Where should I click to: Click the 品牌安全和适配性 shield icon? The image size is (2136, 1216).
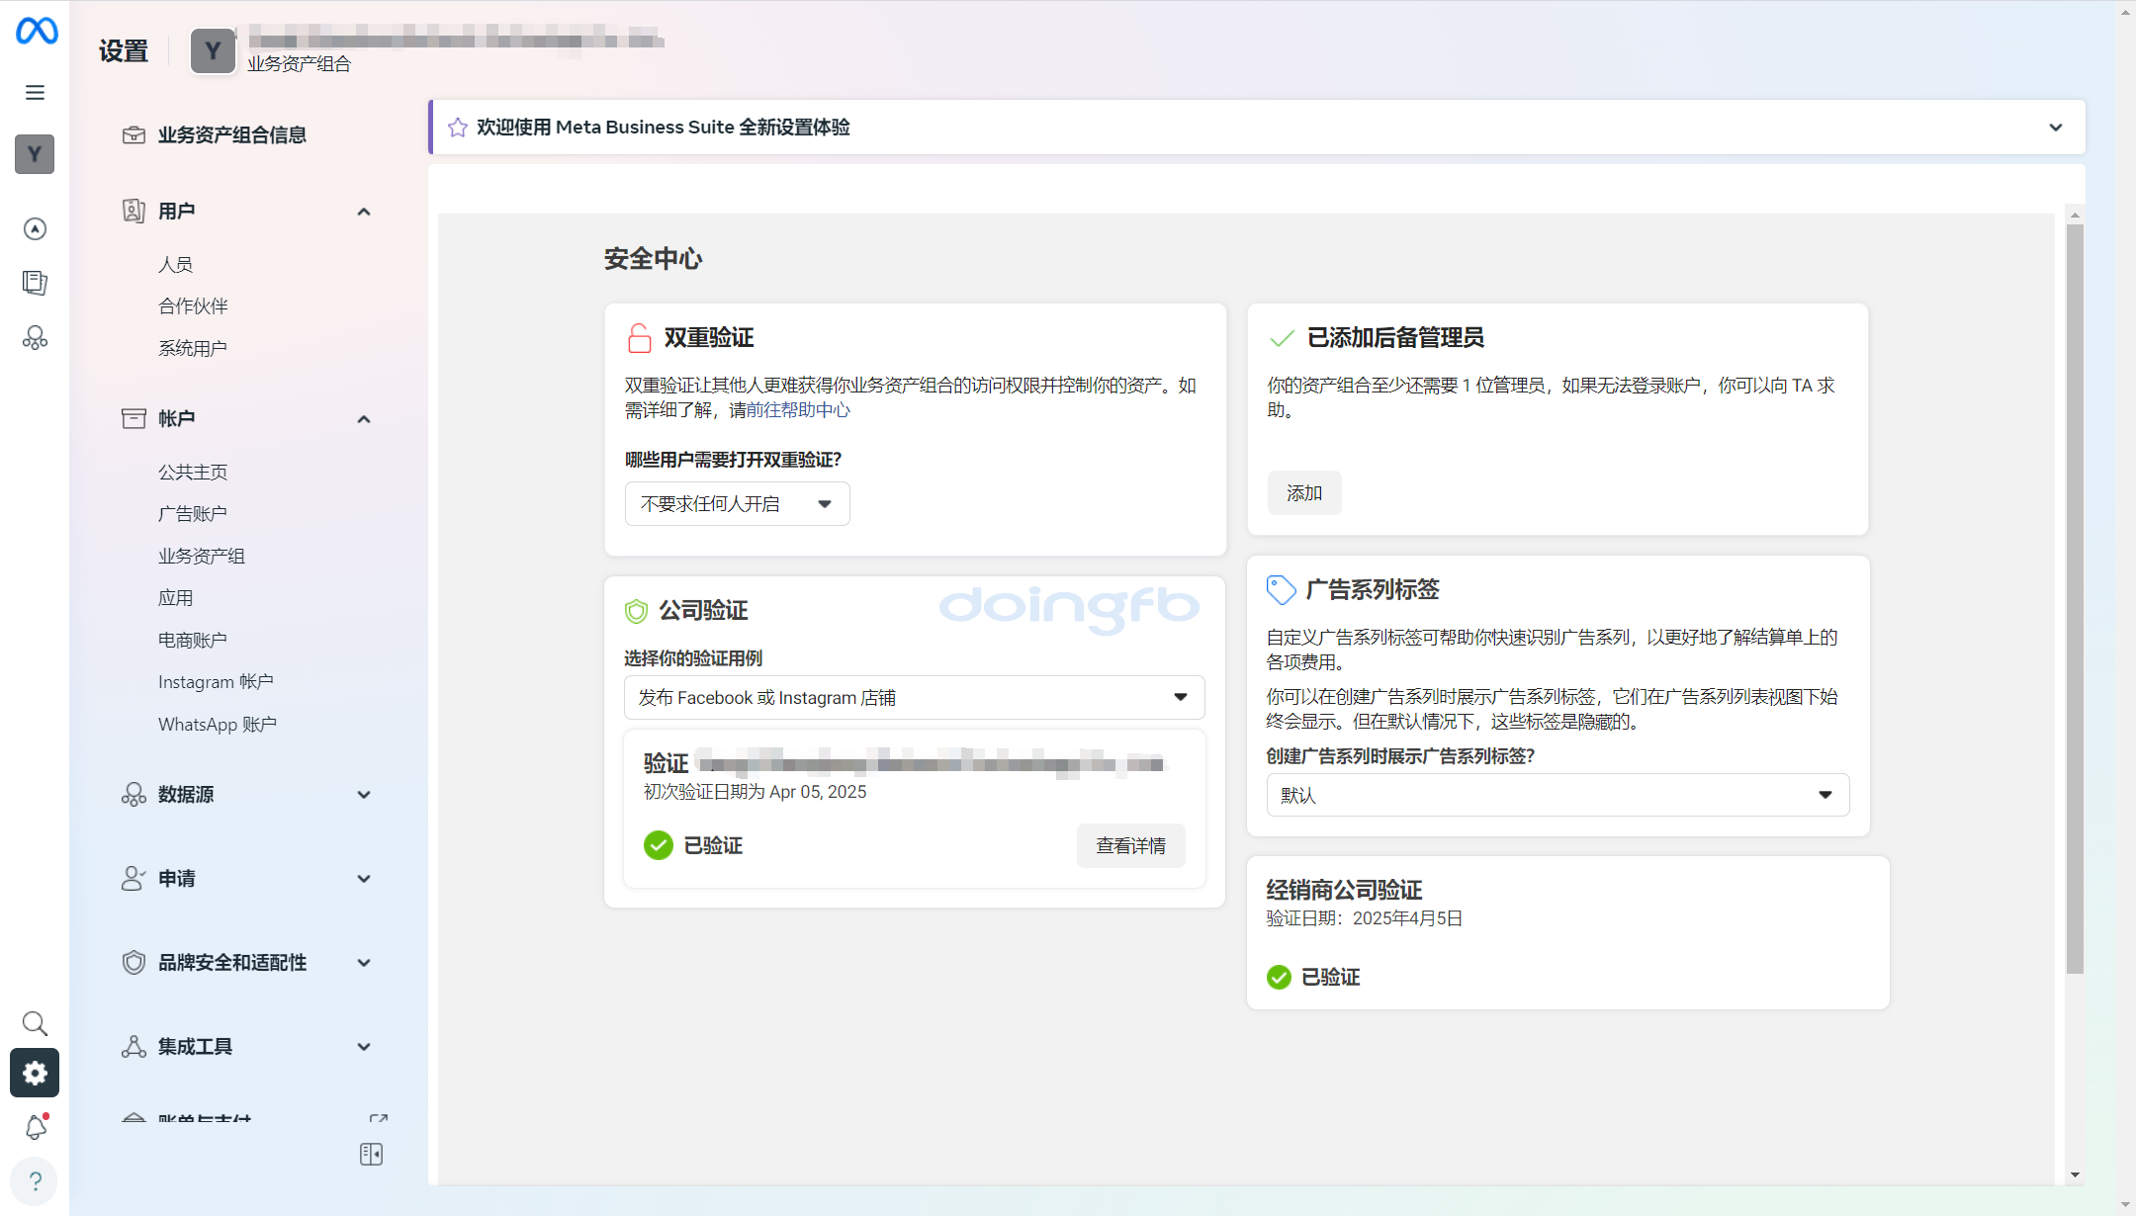tap(133, 962)
